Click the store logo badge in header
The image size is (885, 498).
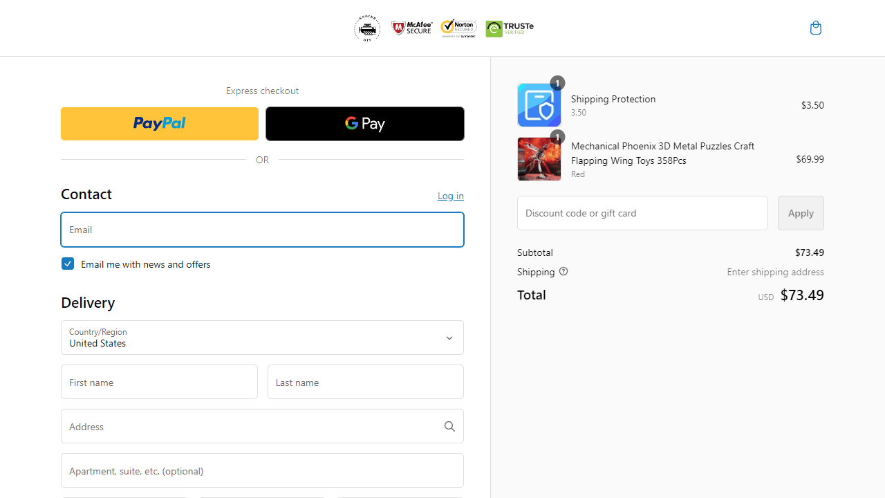tap(367, 28)
